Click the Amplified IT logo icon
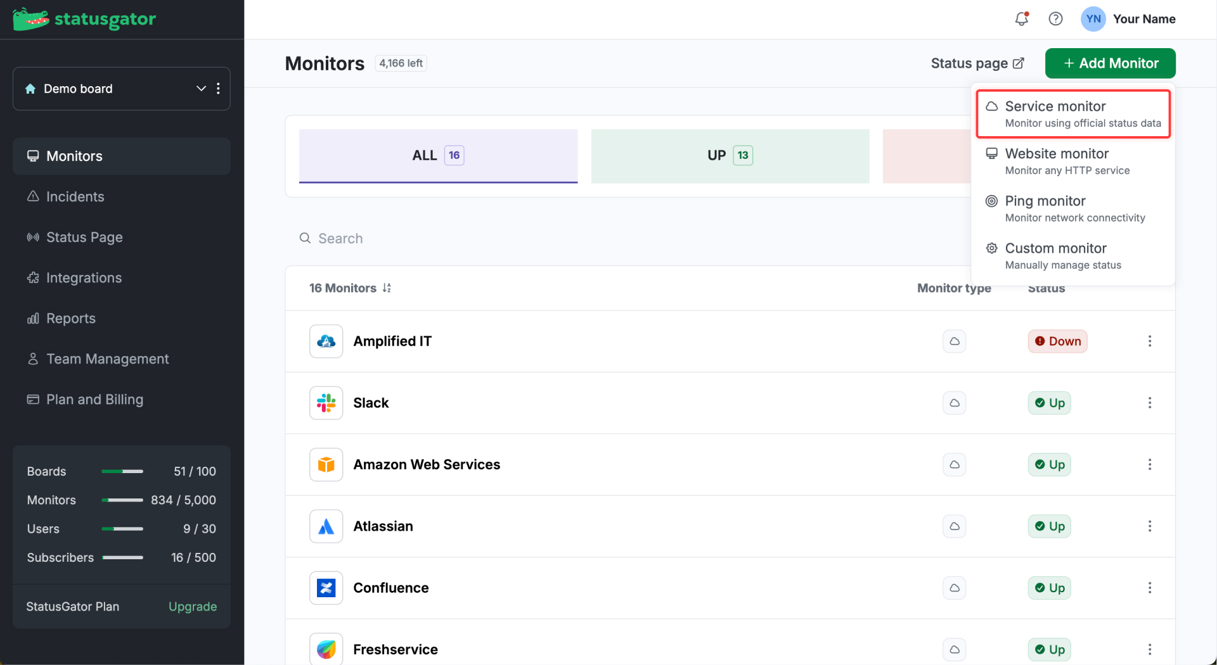This screenshot has height=665, width=1217. coord(326,341)
